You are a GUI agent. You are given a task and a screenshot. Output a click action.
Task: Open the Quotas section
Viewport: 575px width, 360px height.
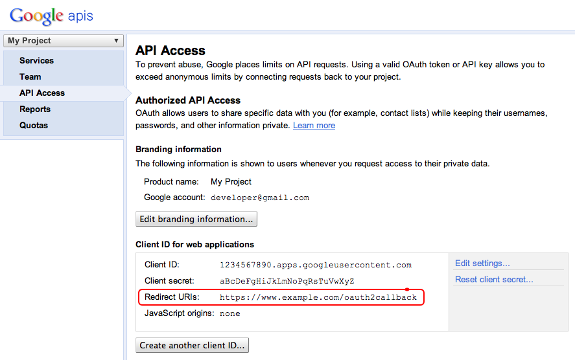click(34, 126)
